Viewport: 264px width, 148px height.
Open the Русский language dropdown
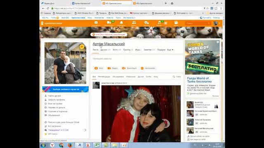pos(205,18)
